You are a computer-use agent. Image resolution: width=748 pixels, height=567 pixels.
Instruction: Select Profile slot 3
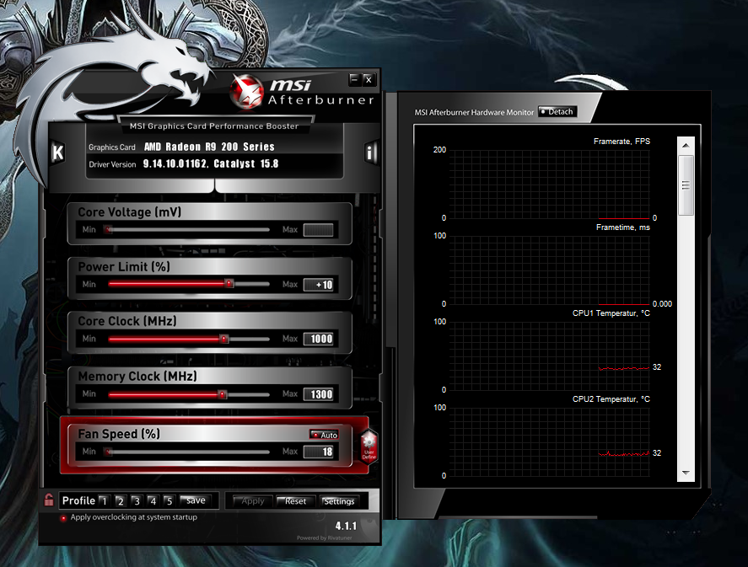coord(137,500)
